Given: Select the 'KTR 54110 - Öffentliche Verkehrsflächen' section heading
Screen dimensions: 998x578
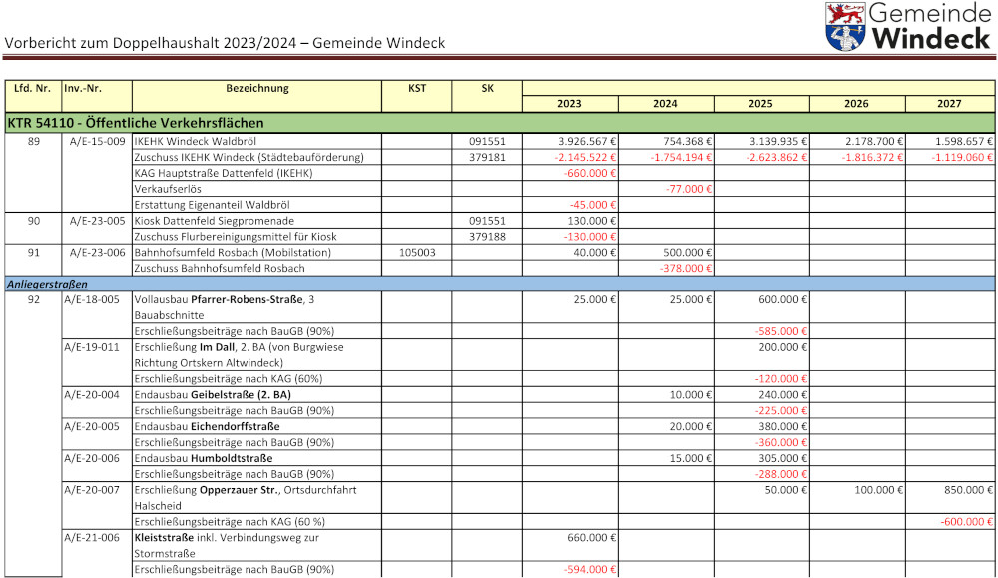Looking at the screenshot, I should click(x=136, y=122).
